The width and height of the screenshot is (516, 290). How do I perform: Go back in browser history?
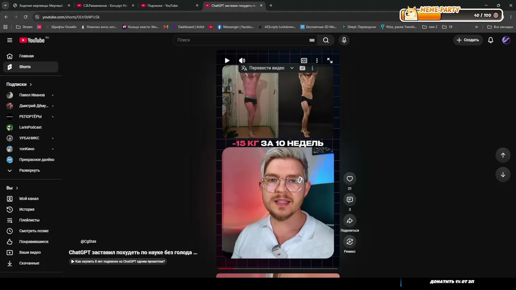(6, 17)
